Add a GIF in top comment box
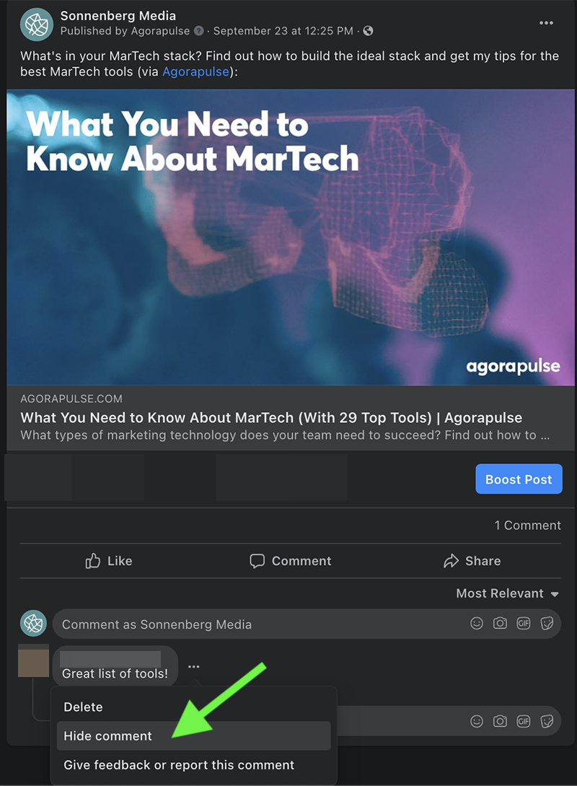 (524, 623)
